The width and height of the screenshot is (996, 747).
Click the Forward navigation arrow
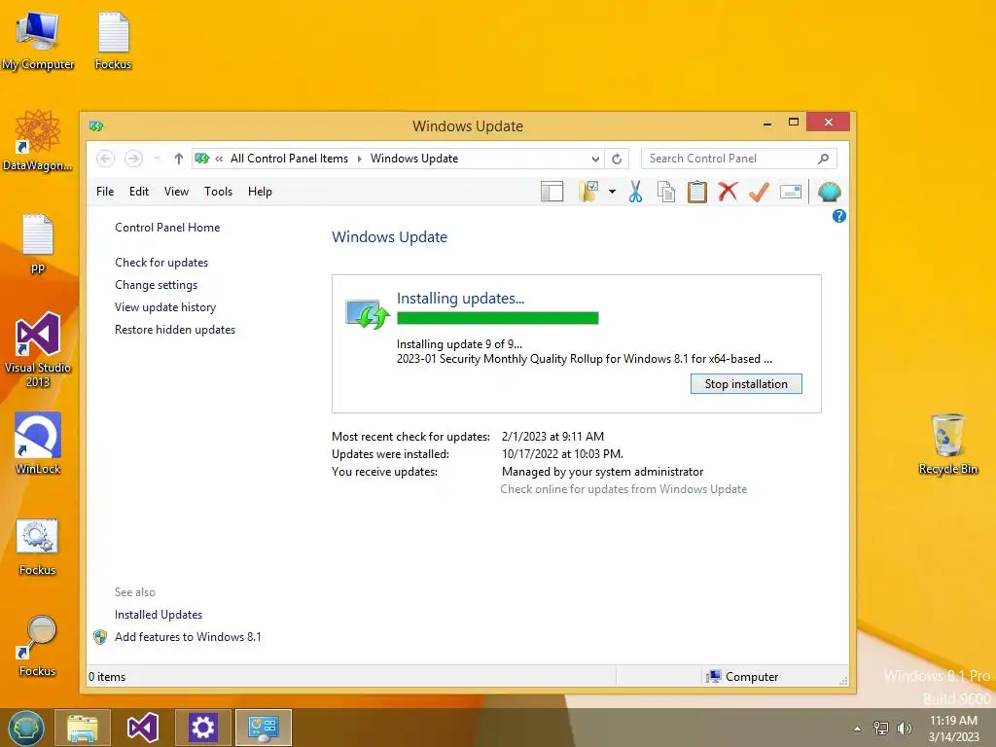pyautogui.click(x=133, y=159)
